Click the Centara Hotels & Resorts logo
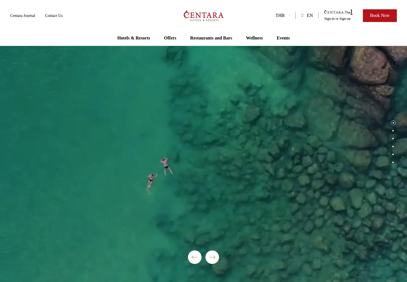This screenshot has width=407, height=282. (203, 16)
